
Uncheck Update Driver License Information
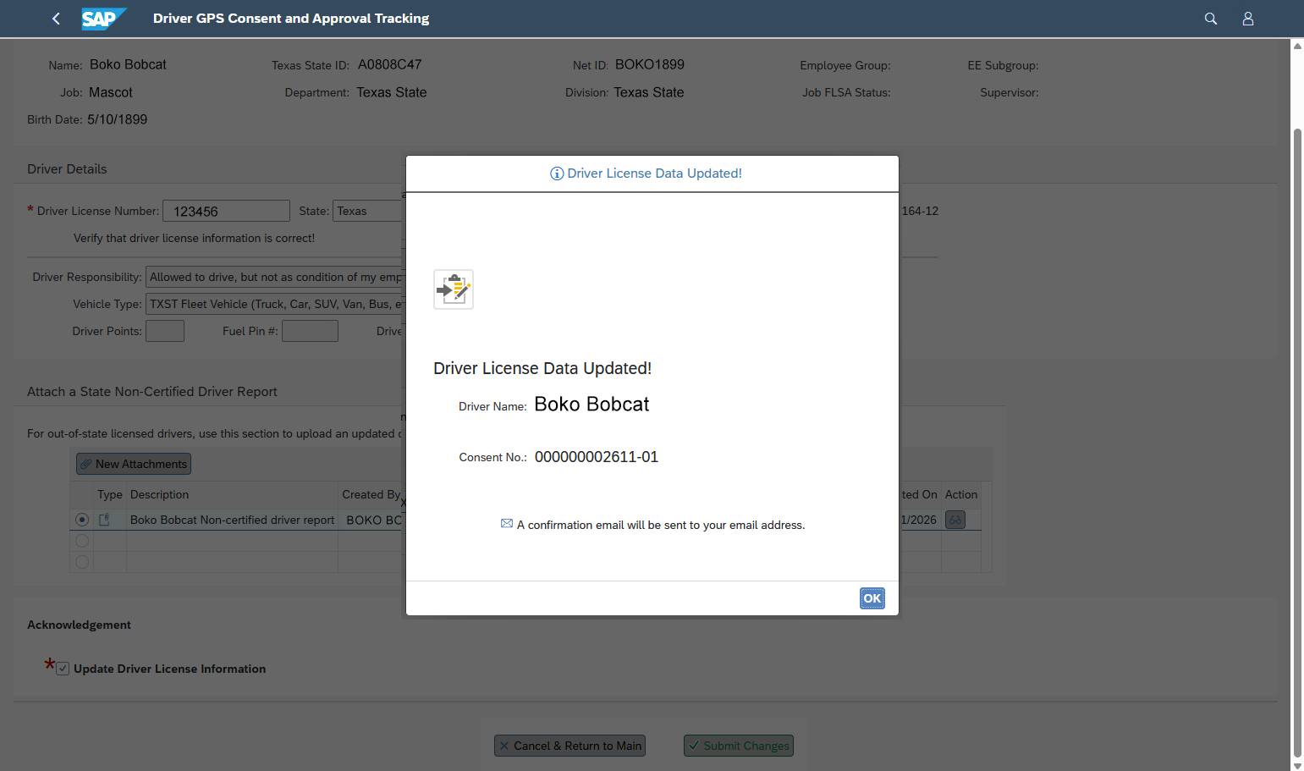(62, 668)
